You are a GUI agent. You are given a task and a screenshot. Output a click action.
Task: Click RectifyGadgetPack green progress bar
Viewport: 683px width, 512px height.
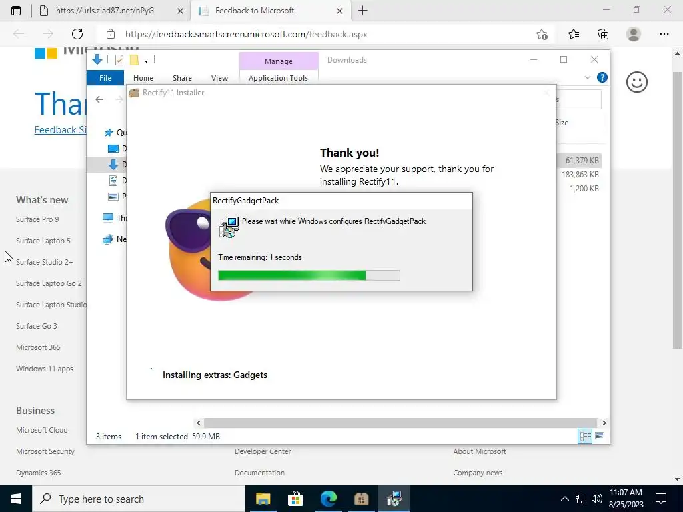coord(309,275)
